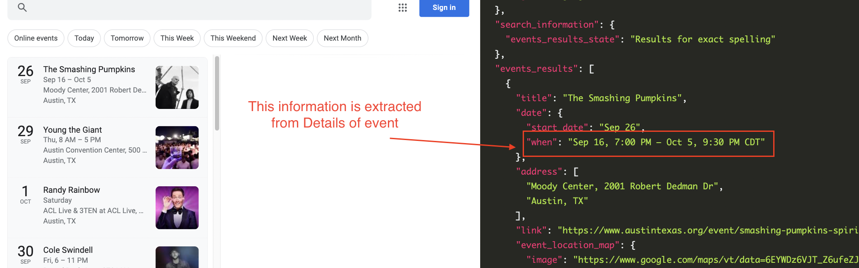Image resolution: width=859 pixels, height=268 pixels.
Task: Click the "title" JSON key
Action: point(534,98)
